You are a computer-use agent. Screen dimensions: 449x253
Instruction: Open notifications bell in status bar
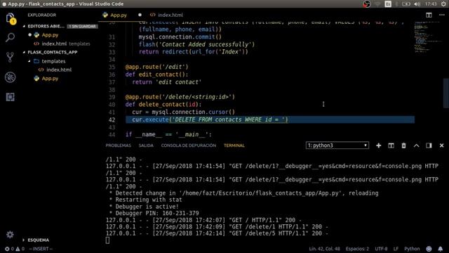tap(441, 249)
